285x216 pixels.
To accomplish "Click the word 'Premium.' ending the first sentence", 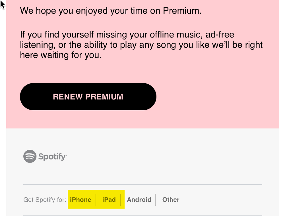I will click(182, 11).
